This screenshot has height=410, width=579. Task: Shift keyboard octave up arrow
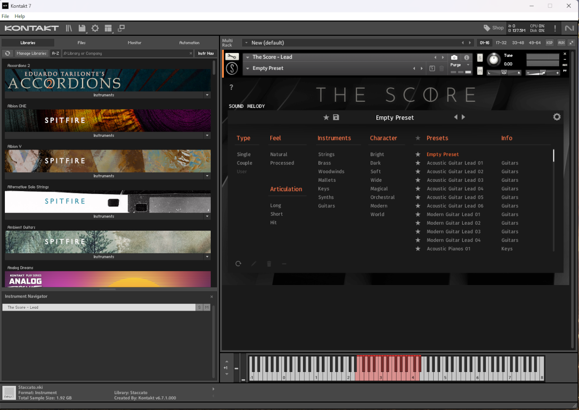click(x=226, y=361)
